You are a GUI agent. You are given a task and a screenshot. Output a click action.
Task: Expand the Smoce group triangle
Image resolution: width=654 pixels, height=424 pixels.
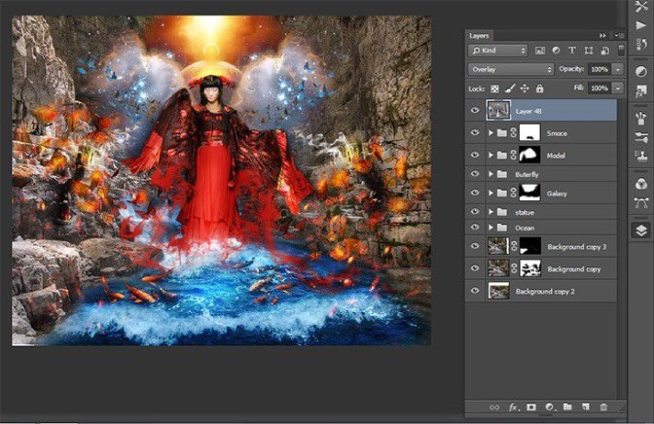click(490, 133)
